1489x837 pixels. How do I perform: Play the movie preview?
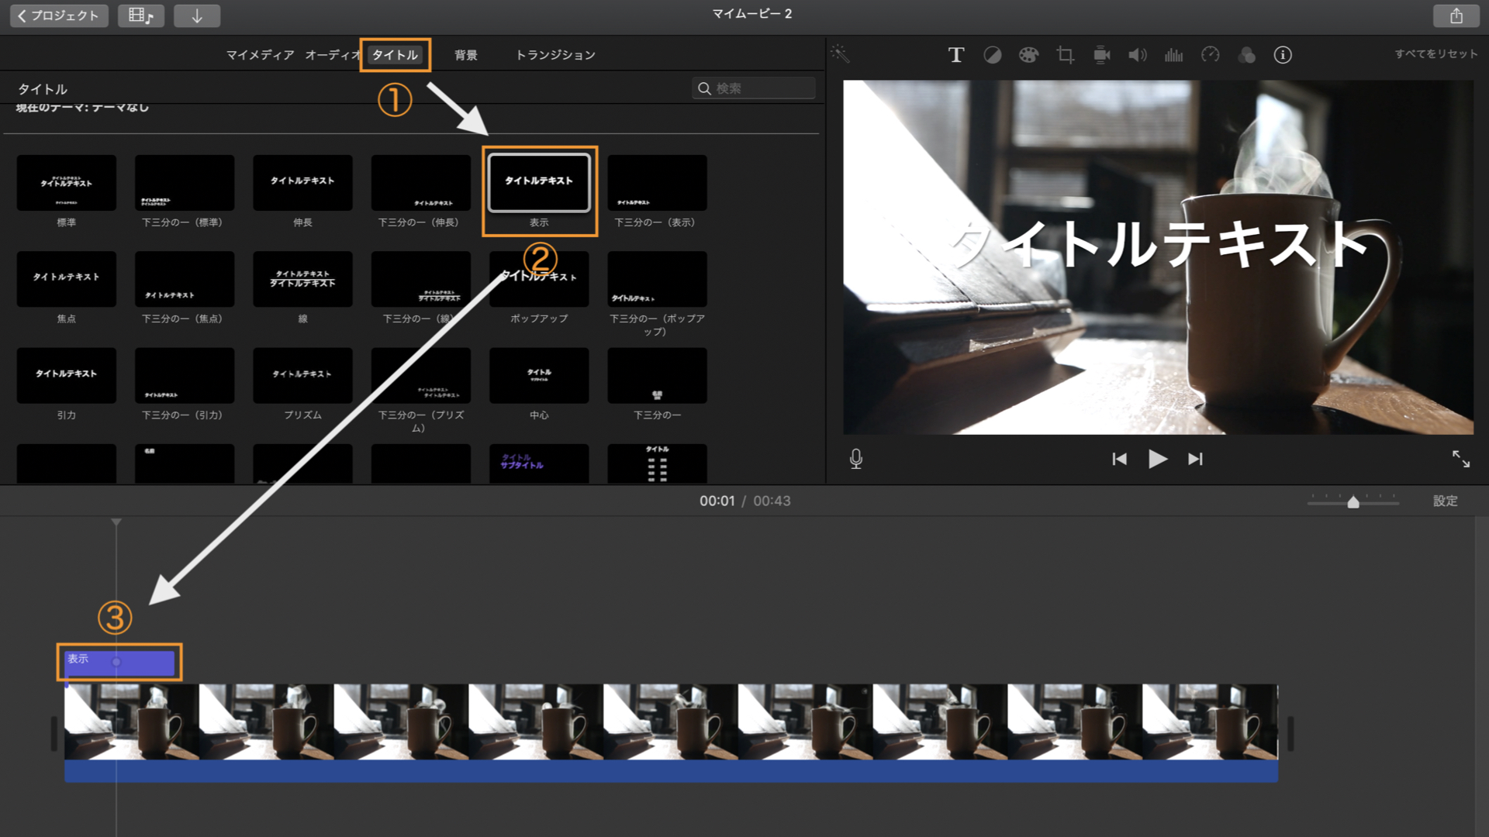click(1157, 459)
